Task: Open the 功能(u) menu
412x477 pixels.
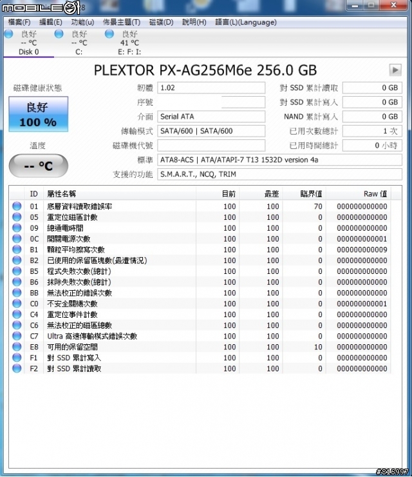Action: pos(82,22)
